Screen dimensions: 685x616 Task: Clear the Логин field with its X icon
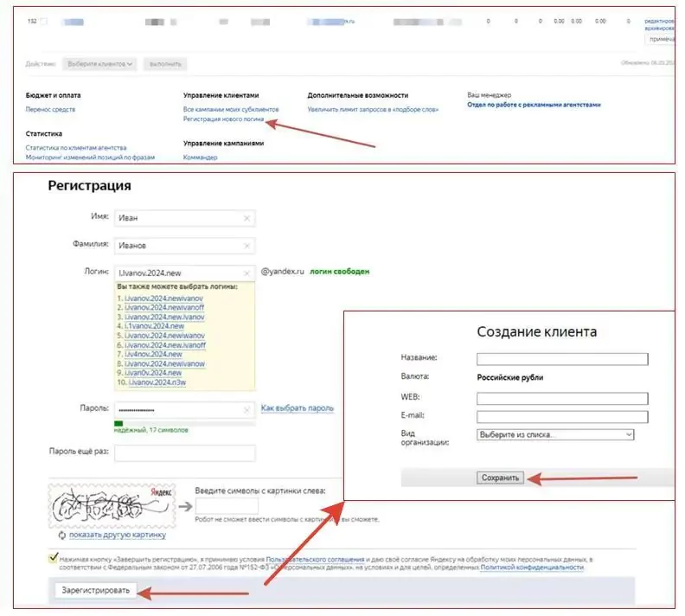[246, 273]
